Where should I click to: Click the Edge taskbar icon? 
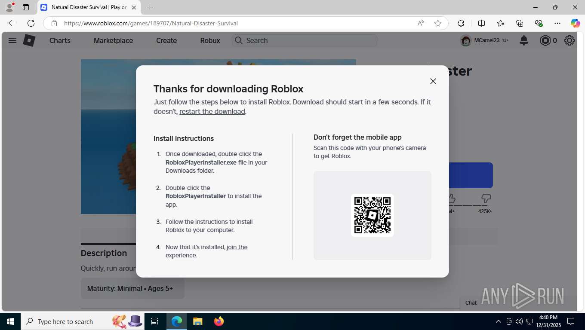(x=177, y=321)
